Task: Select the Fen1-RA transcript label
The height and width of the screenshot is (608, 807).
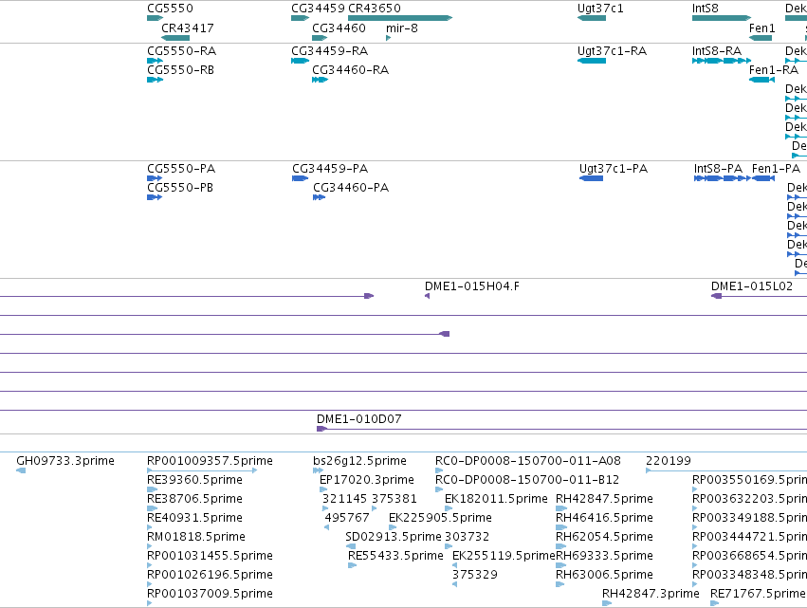Action: [774, 70]
